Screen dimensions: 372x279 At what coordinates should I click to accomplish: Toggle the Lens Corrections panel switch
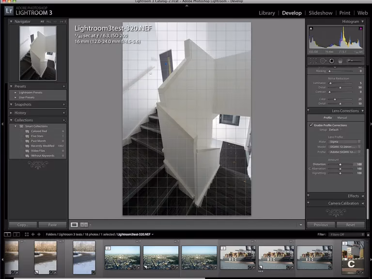tap(309, 111)
